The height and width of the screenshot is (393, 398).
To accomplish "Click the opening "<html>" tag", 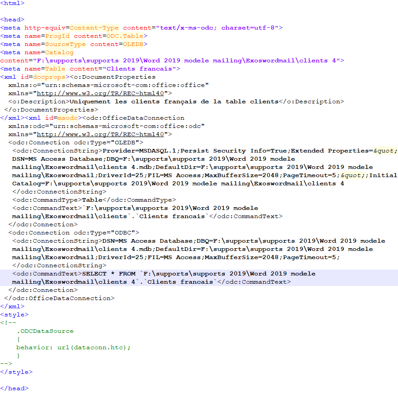I will pos(12,3).
